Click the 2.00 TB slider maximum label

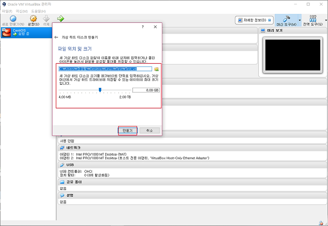point(125,97)
